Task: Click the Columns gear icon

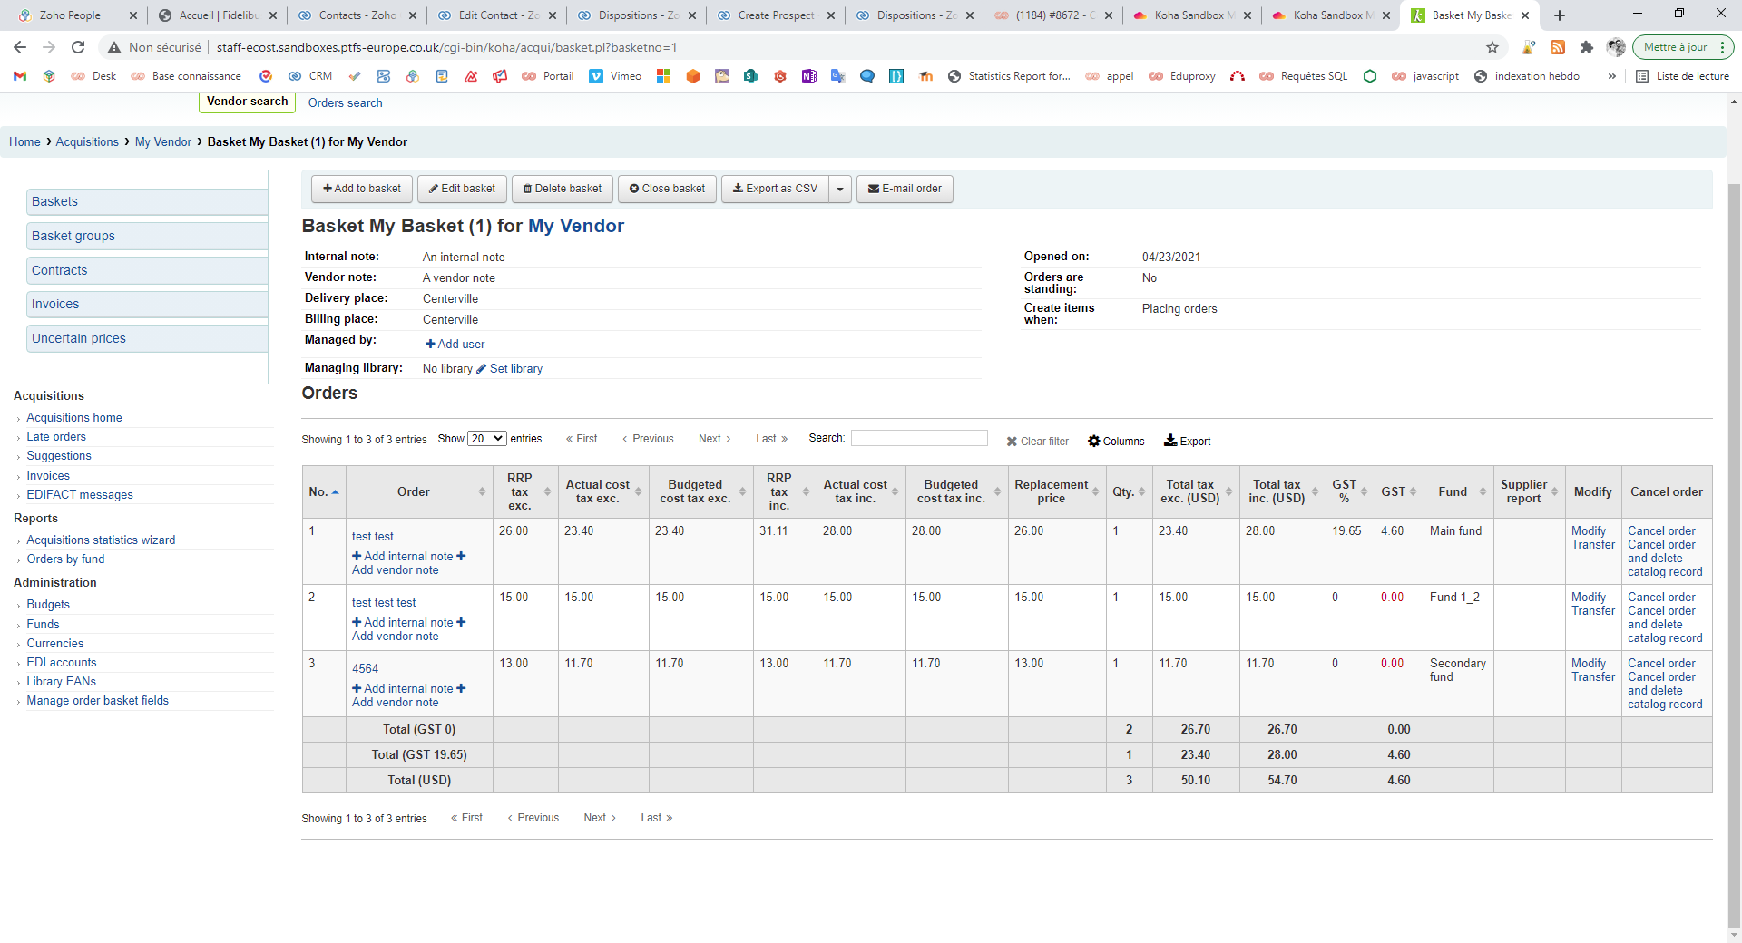Action: click(x=1094, y=442)
